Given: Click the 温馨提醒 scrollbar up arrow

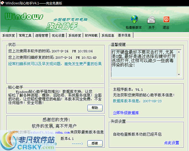Looking at the screenshot, I should pyautogui.click(x=179, y=52).
